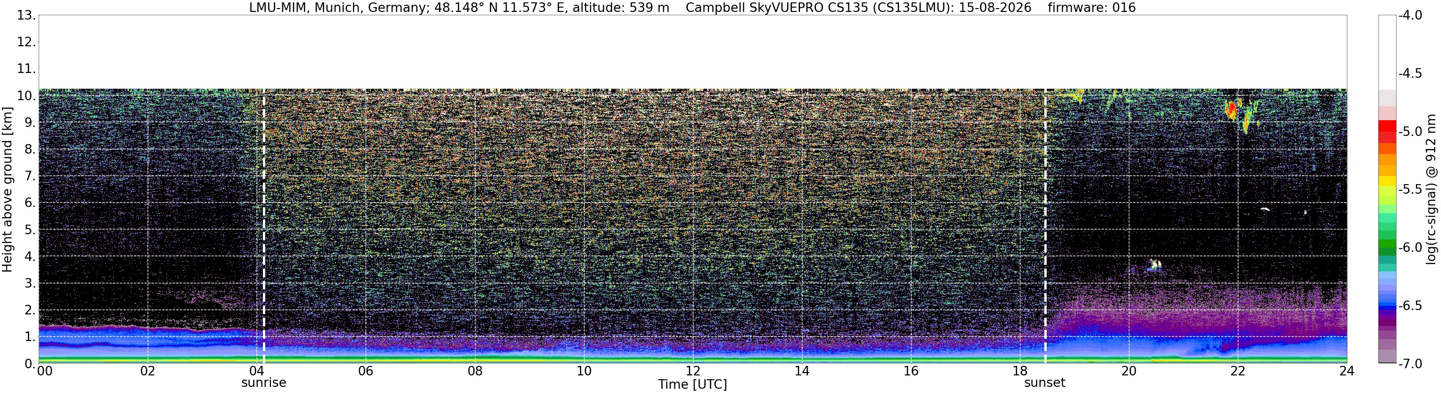Click the '7.' height tick label
1441x394 pixels.
tap(30, 176)
